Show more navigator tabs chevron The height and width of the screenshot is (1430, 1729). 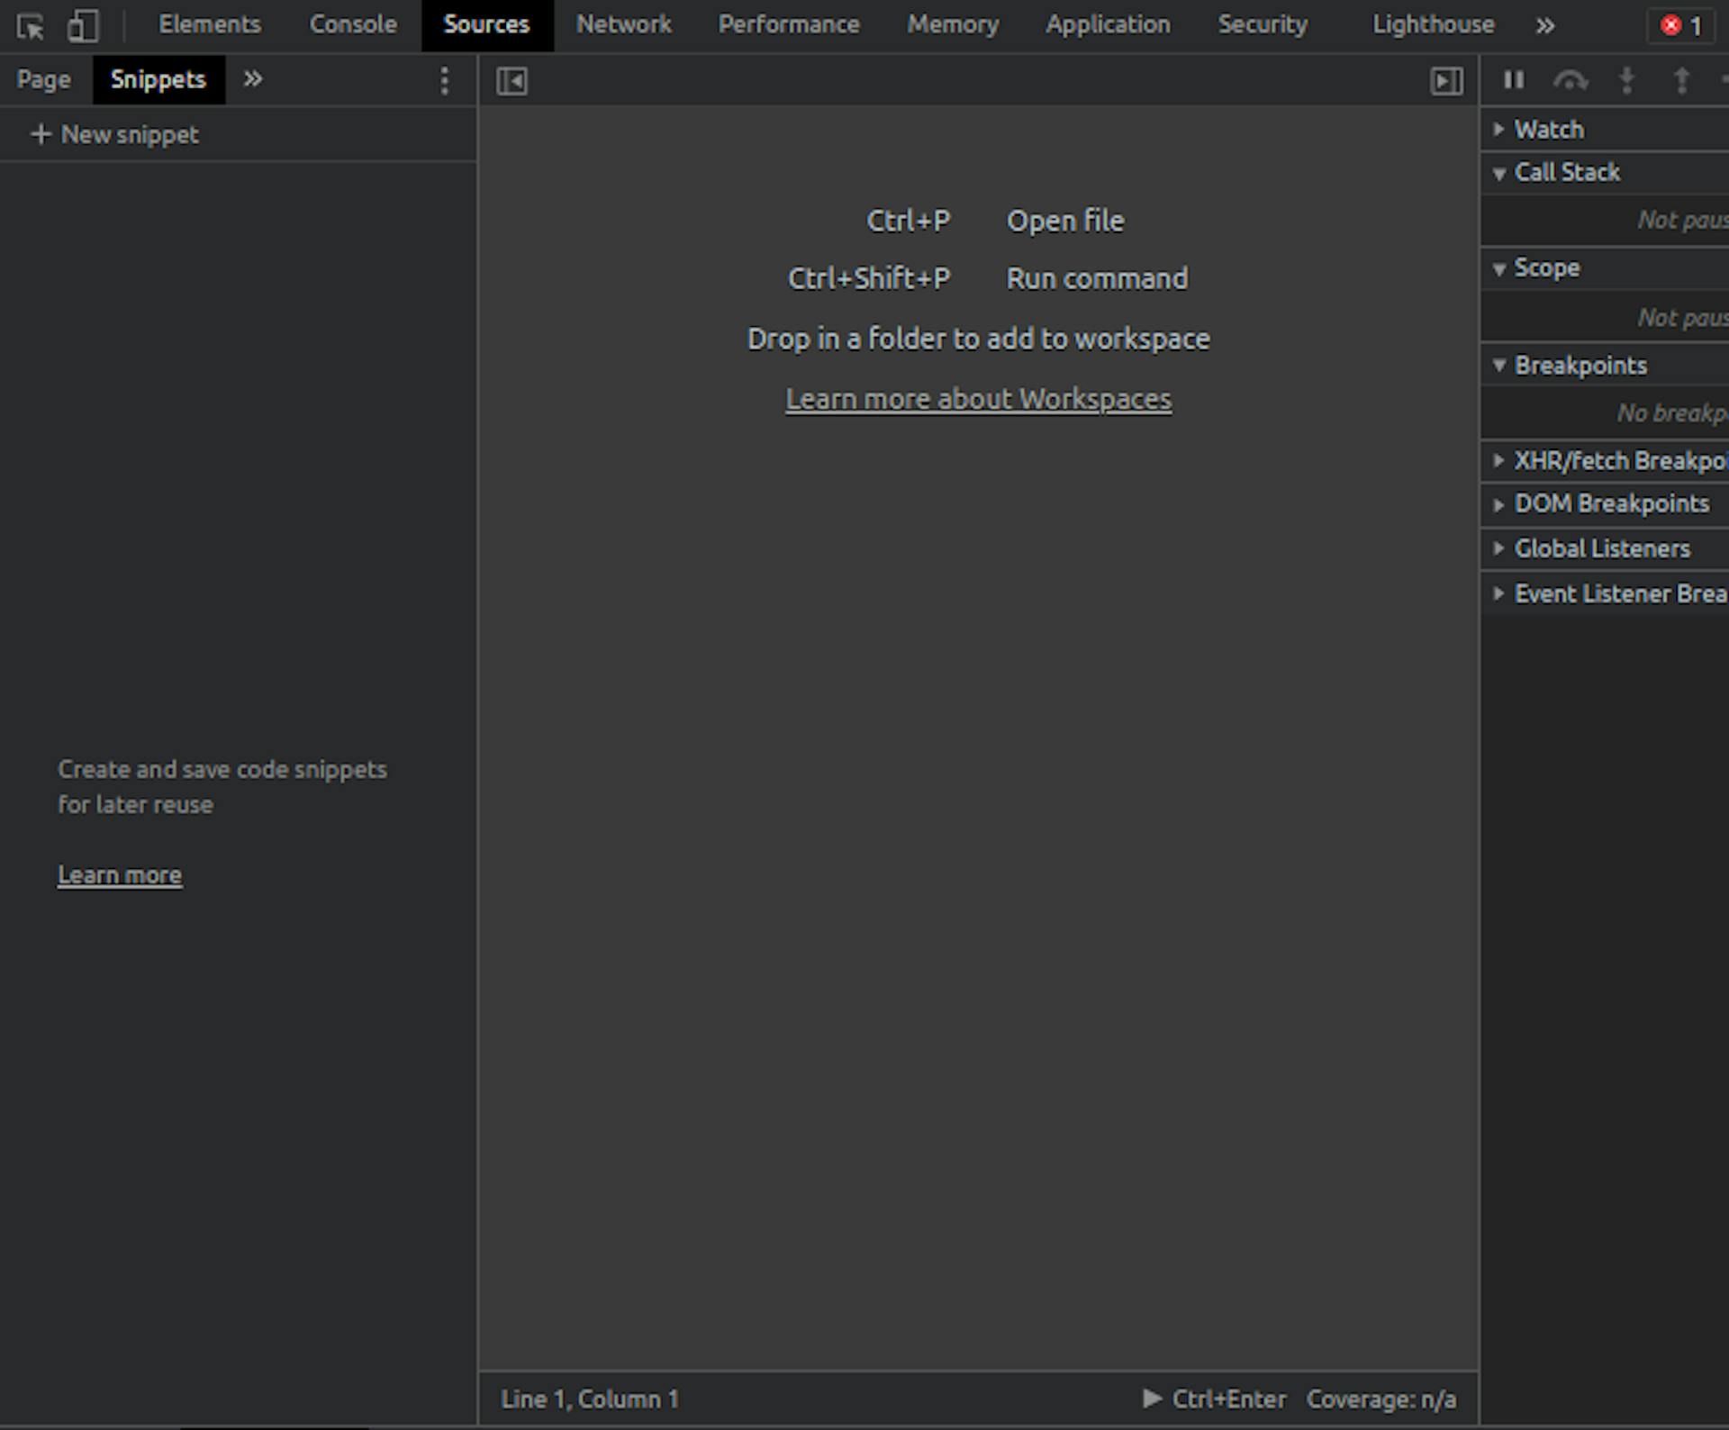coord(253,79)
